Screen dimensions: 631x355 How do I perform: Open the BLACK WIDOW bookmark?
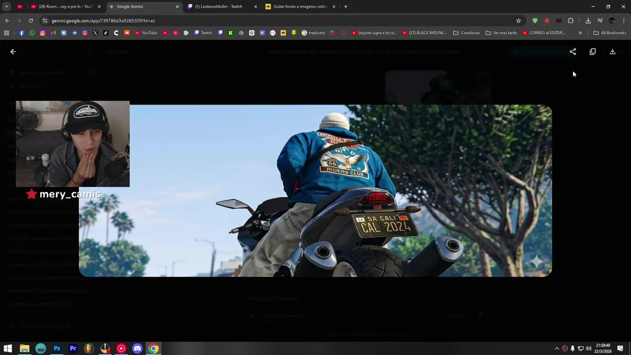coord(424,33)
